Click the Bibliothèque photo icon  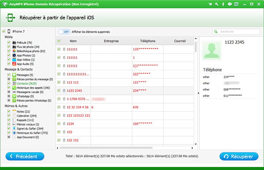click(x=14, y=51)
